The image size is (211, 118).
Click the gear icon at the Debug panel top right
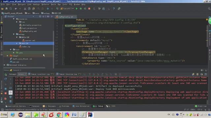tap(201, 70)
